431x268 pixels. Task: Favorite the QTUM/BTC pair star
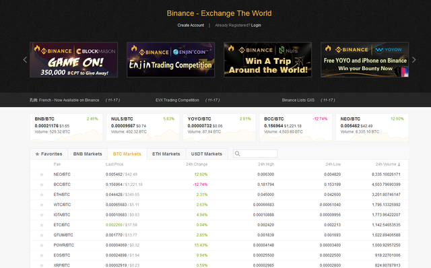coord(42,235)
